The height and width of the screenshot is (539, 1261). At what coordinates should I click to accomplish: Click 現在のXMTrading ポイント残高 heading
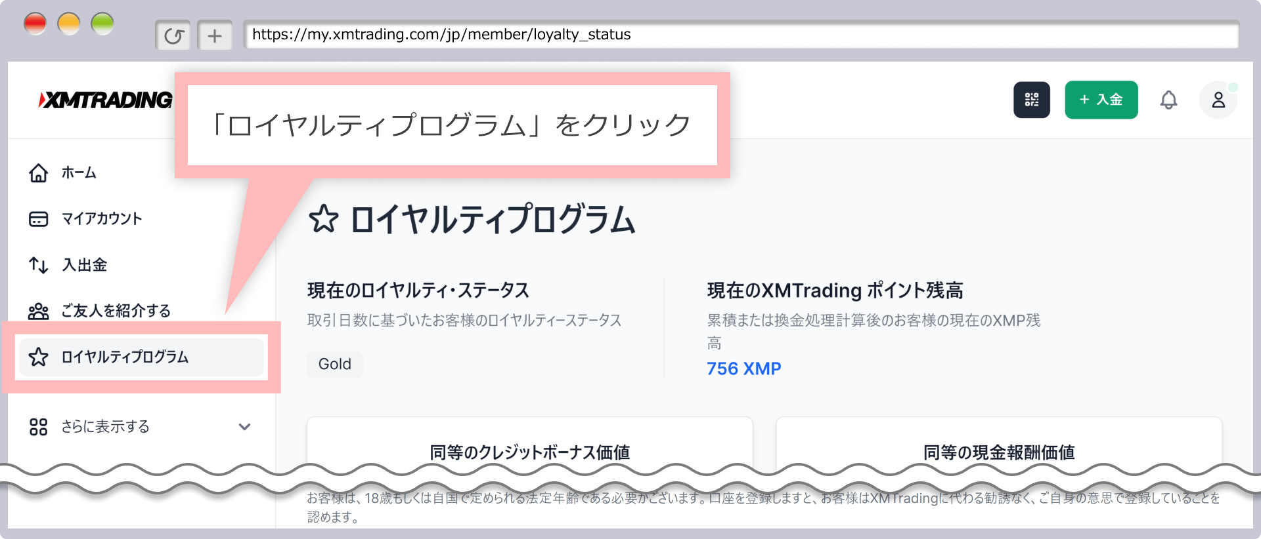[835, 290]
